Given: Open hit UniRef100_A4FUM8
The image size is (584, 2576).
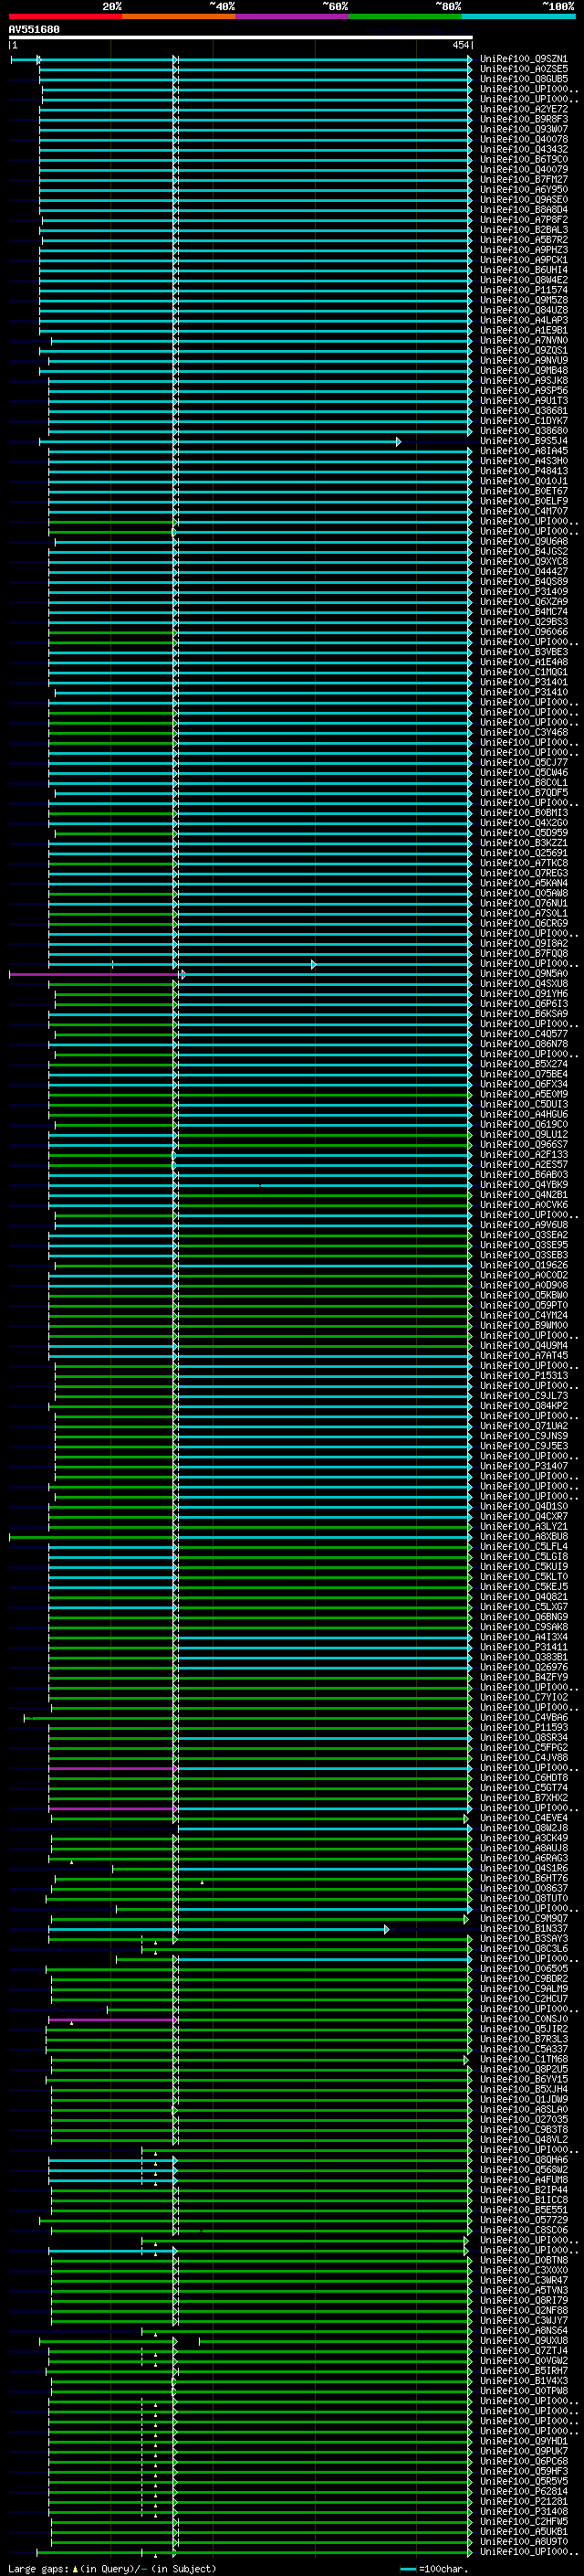Looking at the screenshot, I should coord(523,2181).
